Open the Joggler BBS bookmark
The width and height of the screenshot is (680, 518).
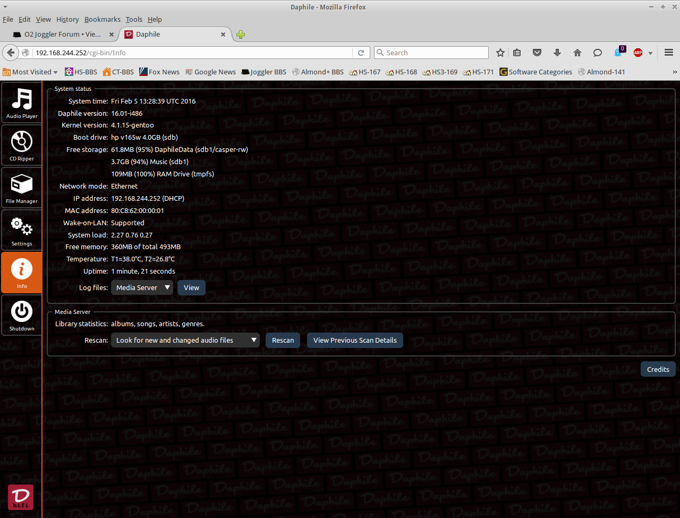click(263, 72)
